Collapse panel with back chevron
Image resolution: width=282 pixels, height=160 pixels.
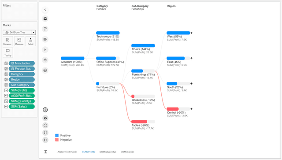tap(45, 10)
